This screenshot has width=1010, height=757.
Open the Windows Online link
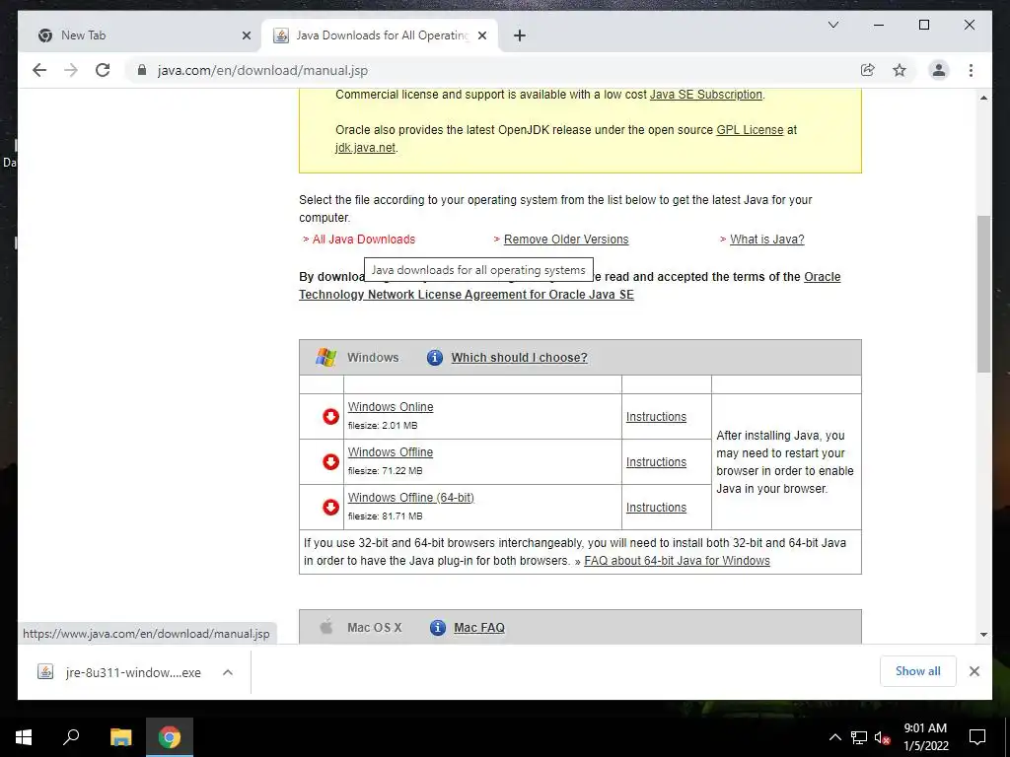pyautogui.click(x=391, y=407)
